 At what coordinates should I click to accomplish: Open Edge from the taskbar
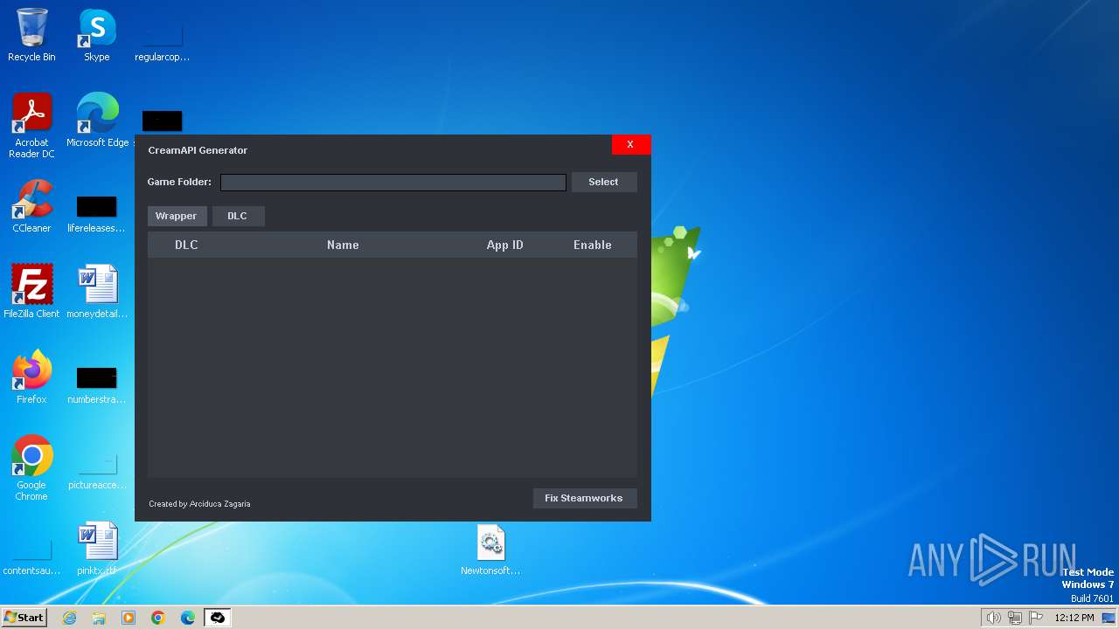click(x=188, y=618)
